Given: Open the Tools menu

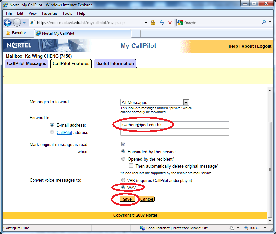Looking at the screenshot, I should (x=67, y=13).
